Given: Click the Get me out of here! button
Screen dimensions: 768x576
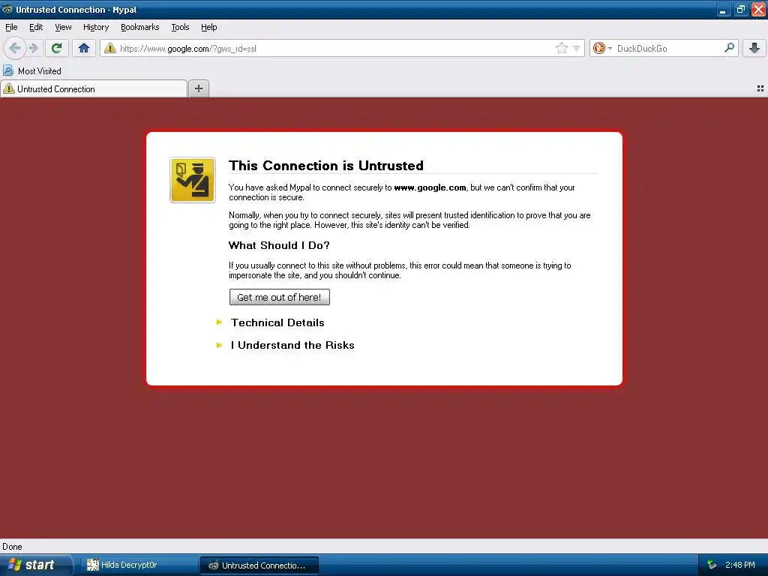Looking at the screenshot, I should [x=279, y=297].
